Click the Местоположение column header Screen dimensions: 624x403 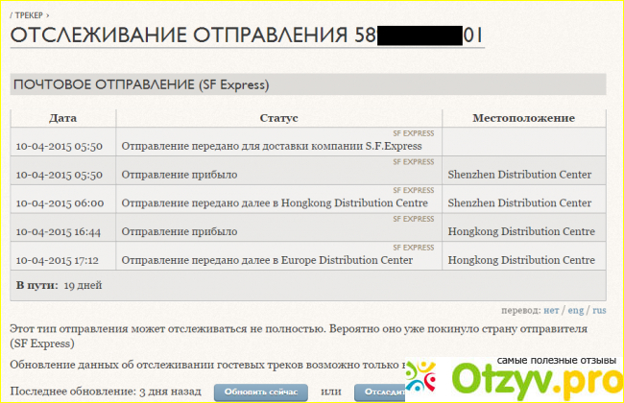523,118
